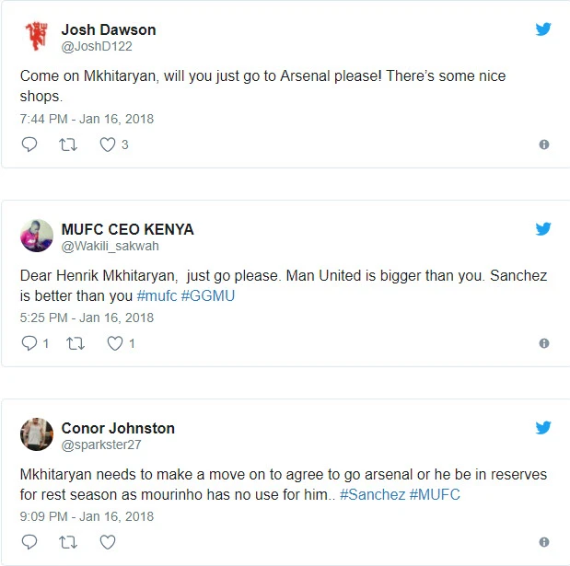
Task: Like Conor Johnston's tweet
Action: (x=108, y=542)
